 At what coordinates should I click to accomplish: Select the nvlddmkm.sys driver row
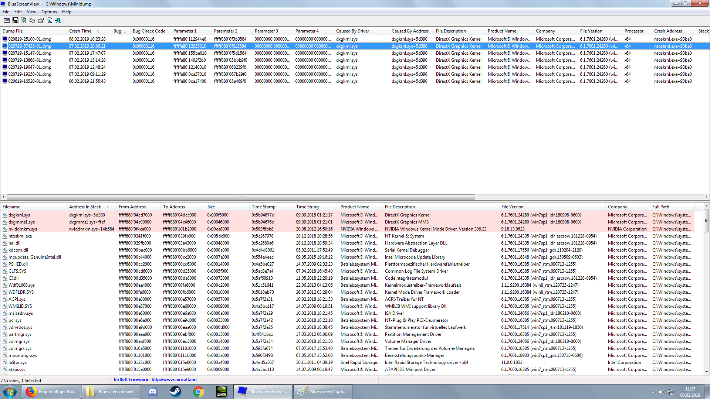[23, 229]
